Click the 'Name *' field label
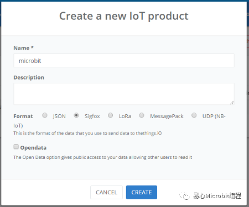Viewport: 249px width, 207px height. [x=23, y=48]
